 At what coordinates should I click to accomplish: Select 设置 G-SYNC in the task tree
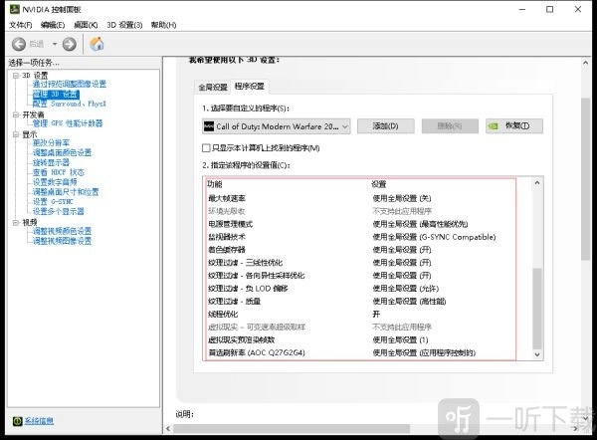coord(58,202)
